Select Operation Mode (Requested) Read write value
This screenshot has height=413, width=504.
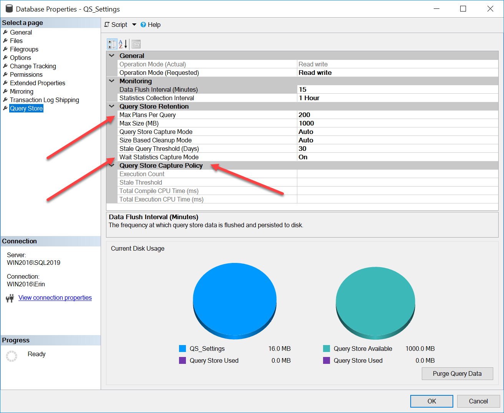tap(398, 73)
